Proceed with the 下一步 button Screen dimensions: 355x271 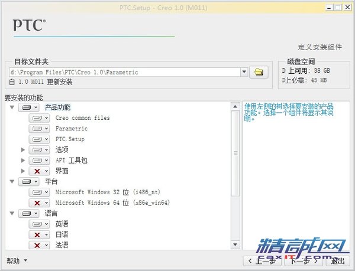[x=304, y=261]
